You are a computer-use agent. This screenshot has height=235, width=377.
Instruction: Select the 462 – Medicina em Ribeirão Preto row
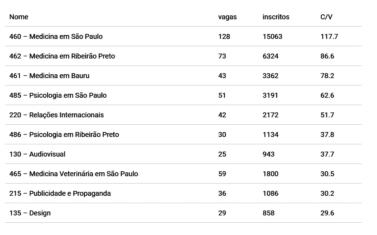[183, 56]
